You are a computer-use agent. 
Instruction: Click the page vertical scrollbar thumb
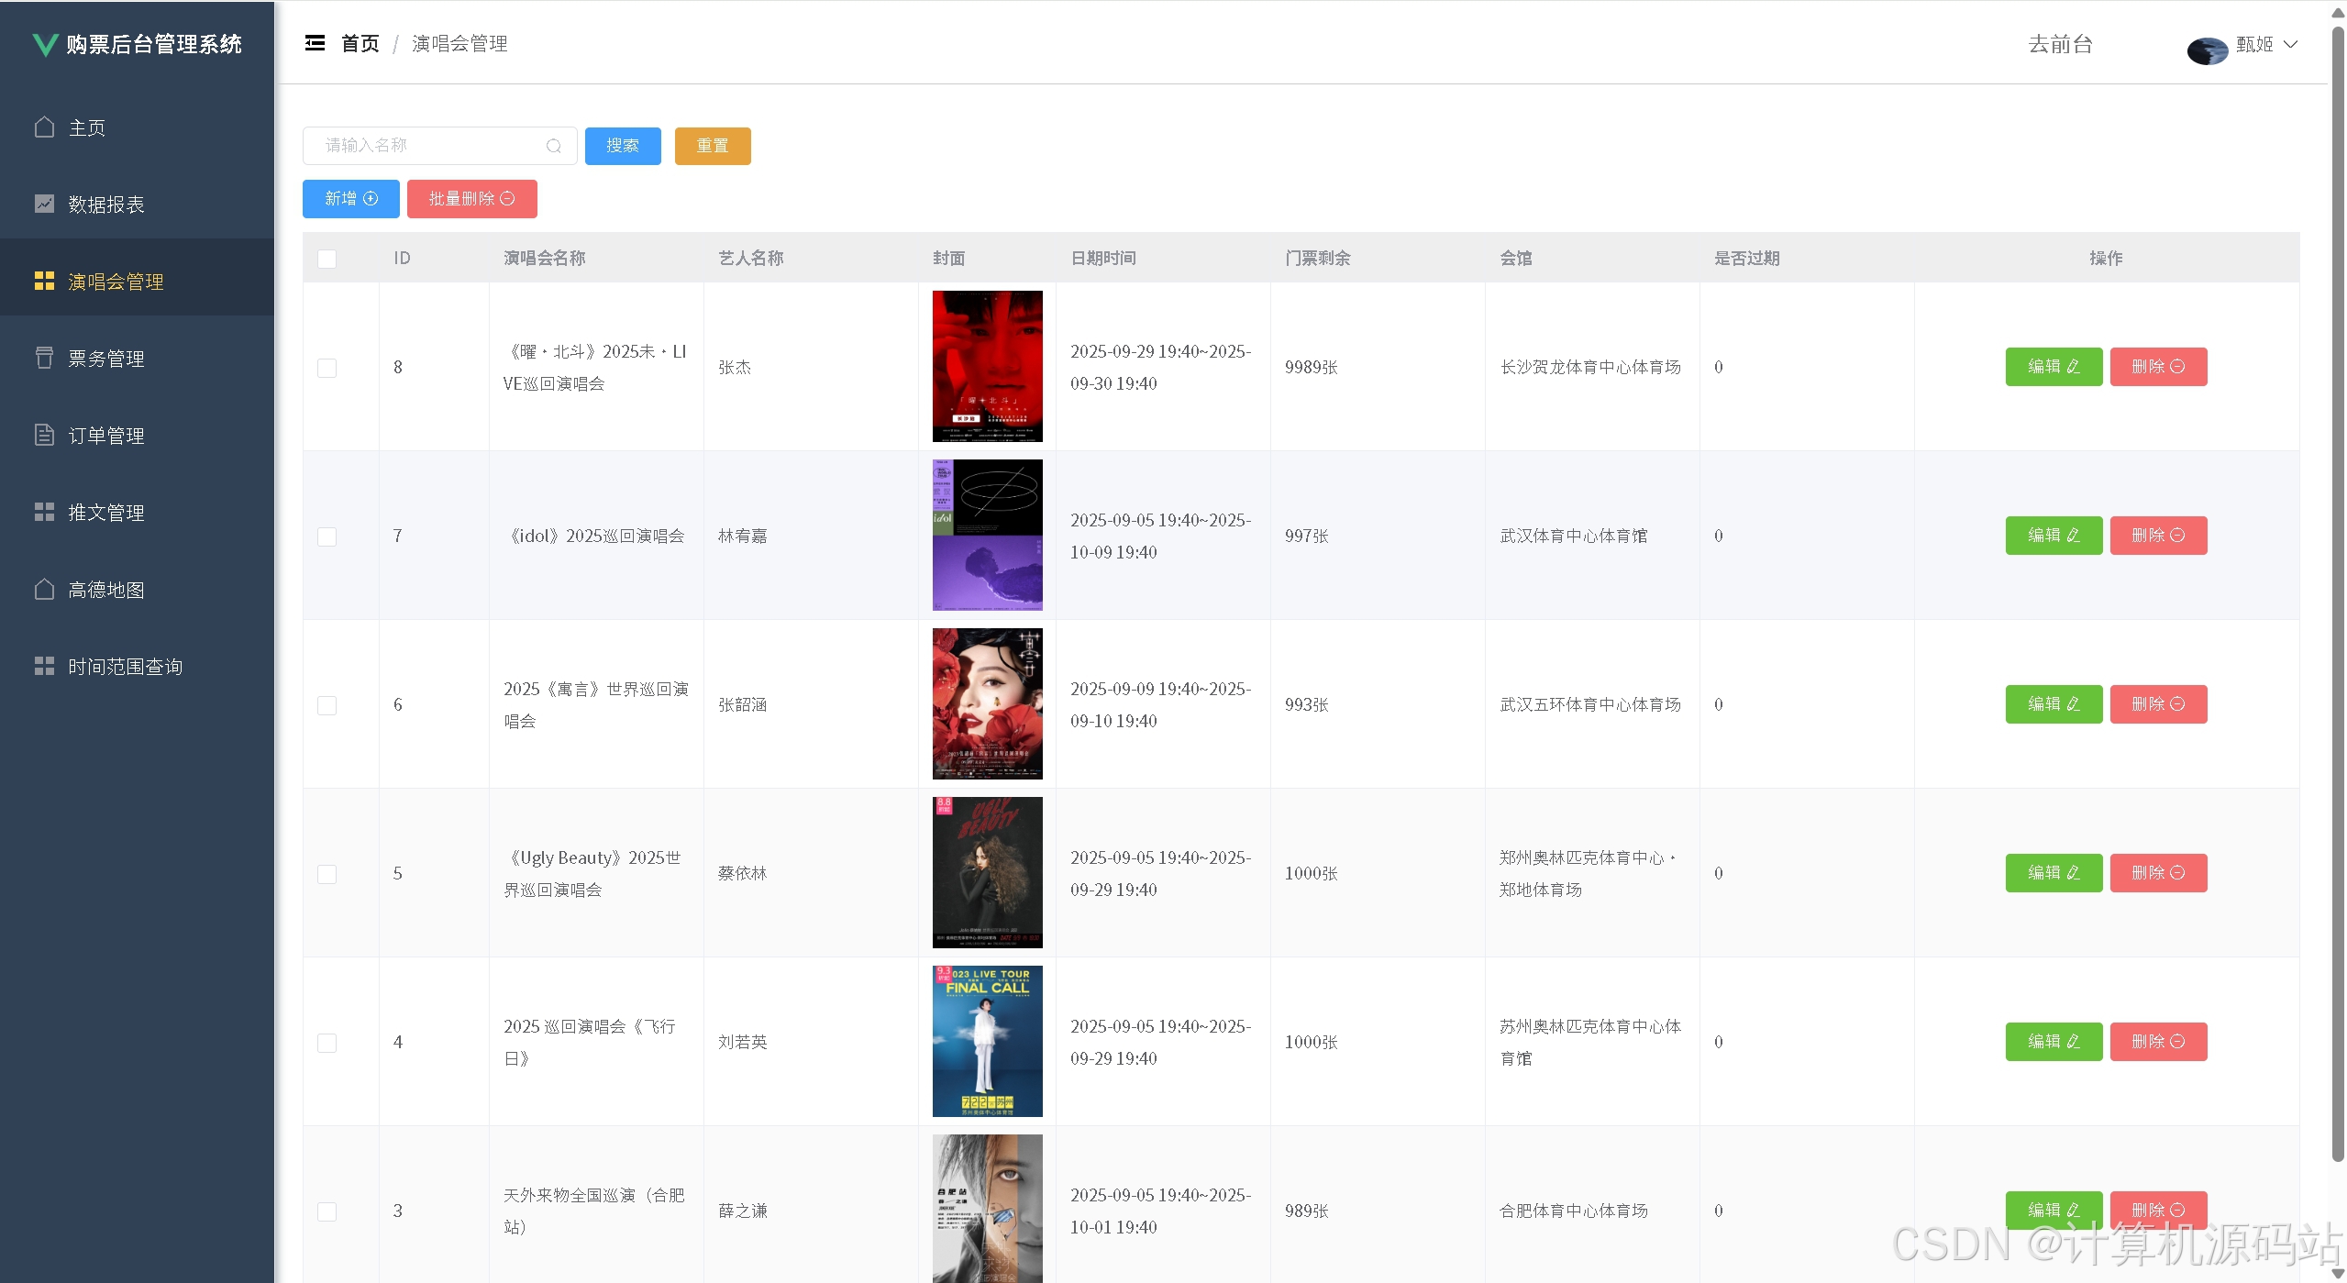[2338, 594]
